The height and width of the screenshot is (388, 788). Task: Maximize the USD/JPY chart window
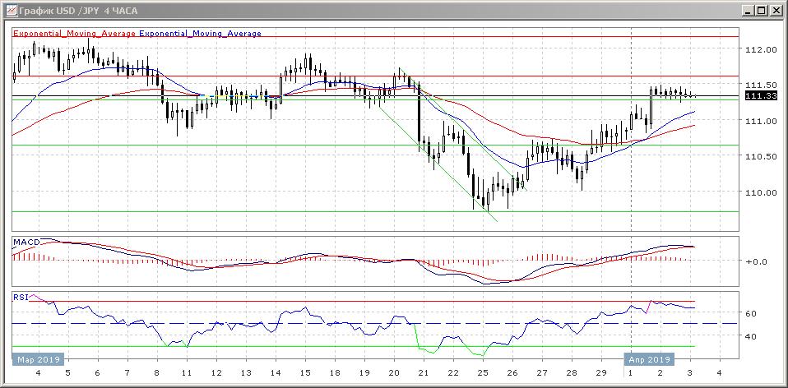click(x=762, y=10)
